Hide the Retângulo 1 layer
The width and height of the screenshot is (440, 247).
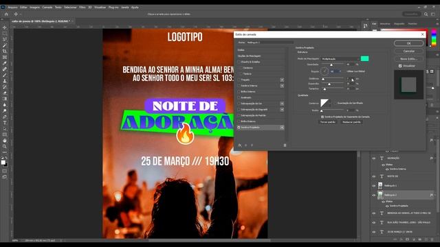click(374, 186)
